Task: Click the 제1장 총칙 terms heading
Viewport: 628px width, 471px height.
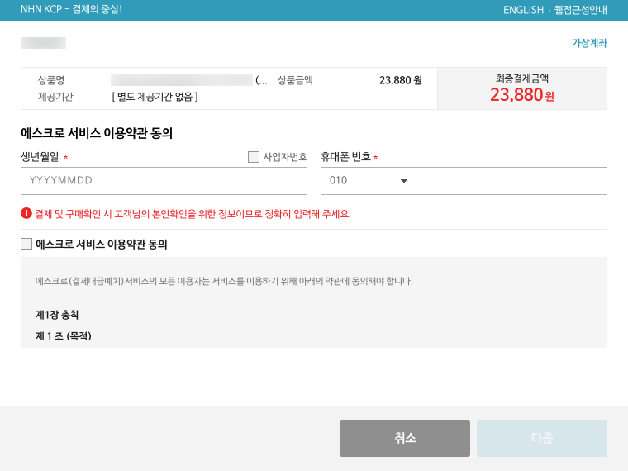Action: [x=57, y=315]
